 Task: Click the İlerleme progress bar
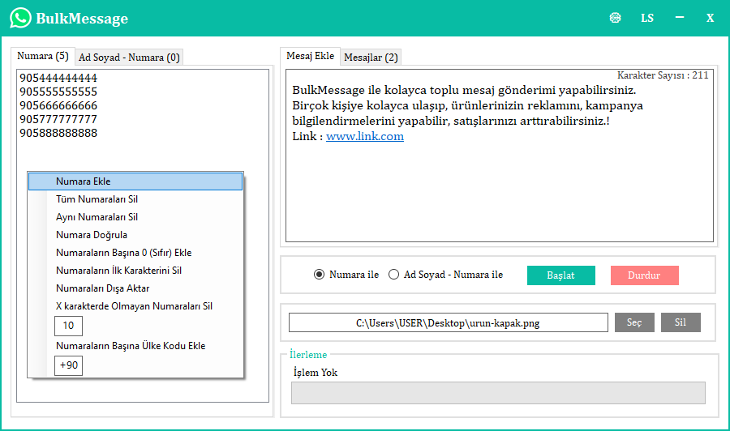pos(498,393)
